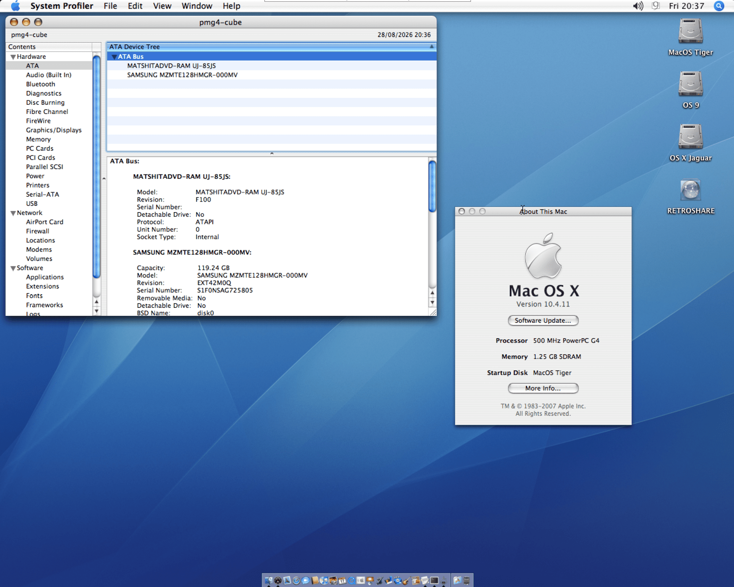
Task: Collapse the Hardware section in Contents
Action: (13, 57)
